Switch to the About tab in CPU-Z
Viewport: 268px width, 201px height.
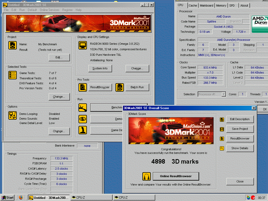point(244,5)
